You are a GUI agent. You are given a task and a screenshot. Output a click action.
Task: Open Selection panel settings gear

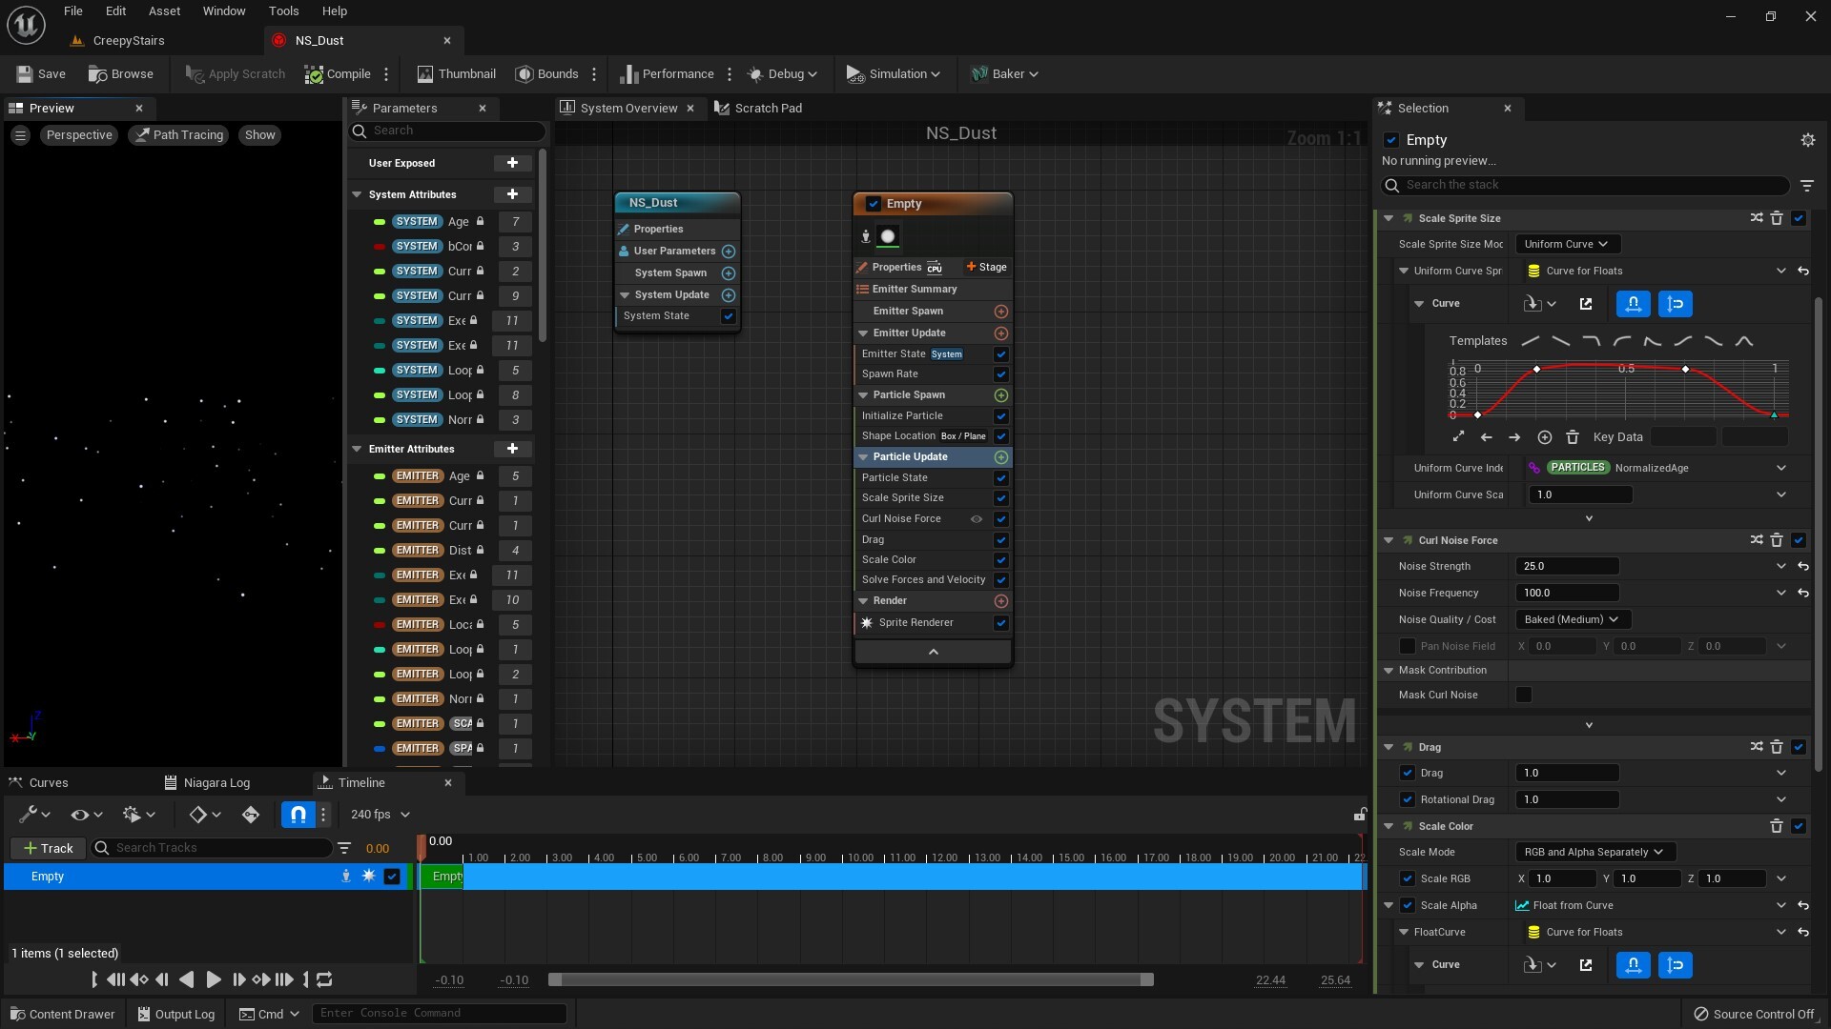1807,140
